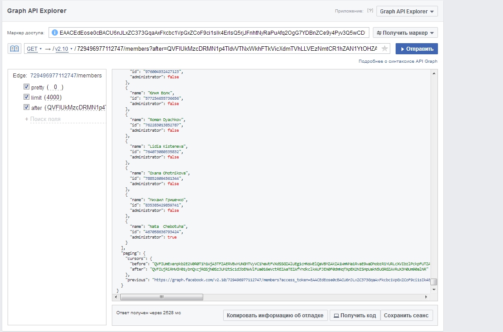Screen dimensions: 503x332
Task: Click the access token input field
Action: click(209, 32)
